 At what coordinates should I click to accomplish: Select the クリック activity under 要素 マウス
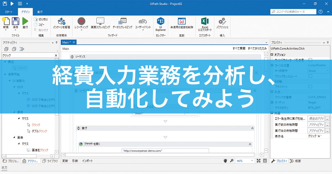coord(36,125)
